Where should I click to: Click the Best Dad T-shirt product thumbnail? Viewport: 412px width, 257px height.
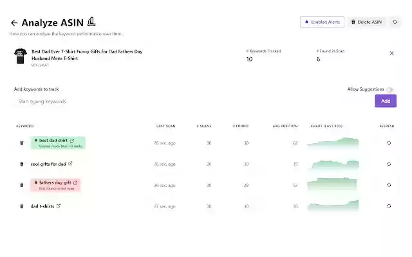pyautogui.click(x=19, y=56)
